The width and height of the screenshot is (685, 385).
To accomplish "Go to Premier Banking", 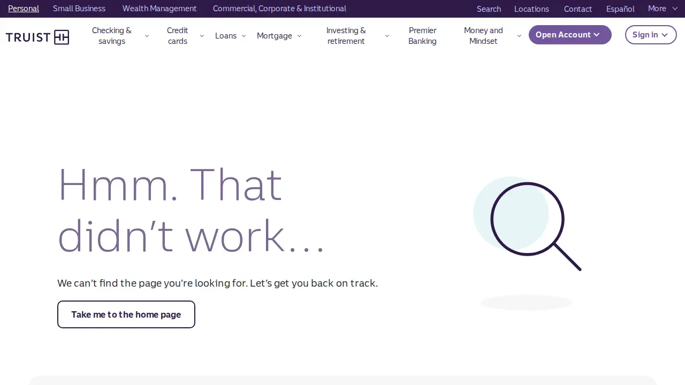I will [422, 36].
